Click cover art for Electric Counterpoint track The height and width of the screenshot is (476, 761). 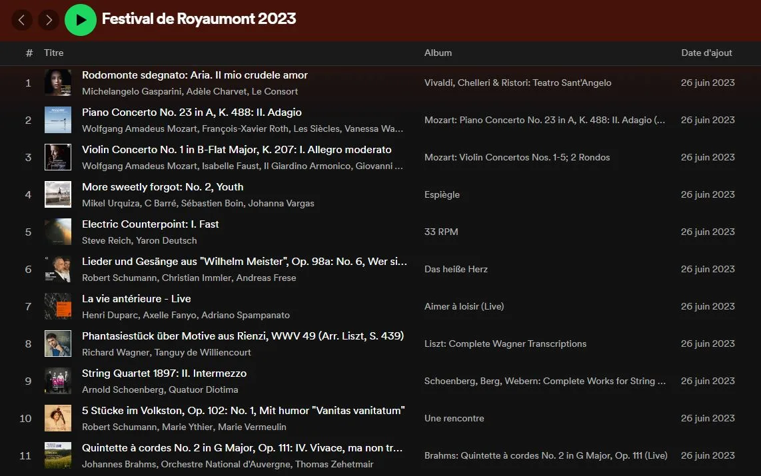(x=58, y=232)
